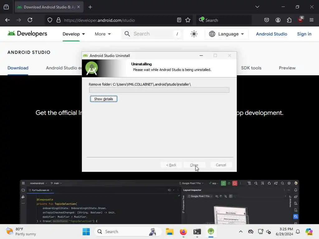
Task: Open notifications bell in system tray
Action: [x=298, y=232]
